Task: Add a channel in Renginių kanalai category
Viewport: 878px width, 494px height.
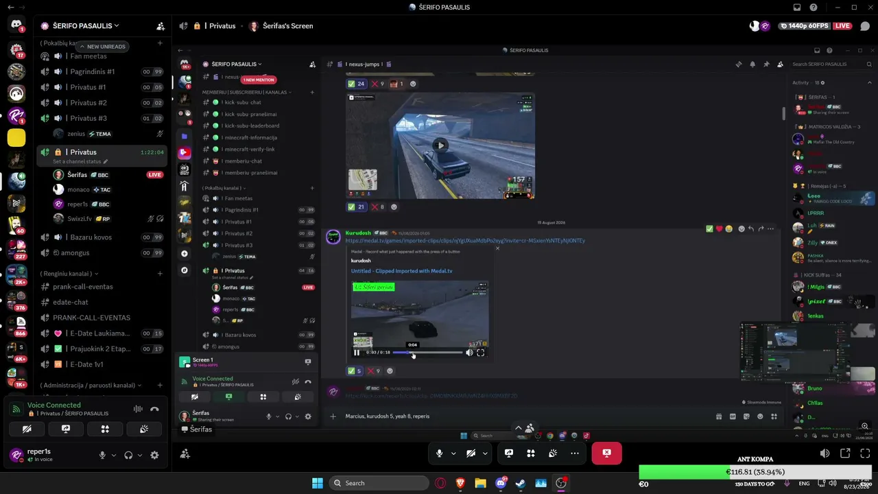Action: point(160,273)
